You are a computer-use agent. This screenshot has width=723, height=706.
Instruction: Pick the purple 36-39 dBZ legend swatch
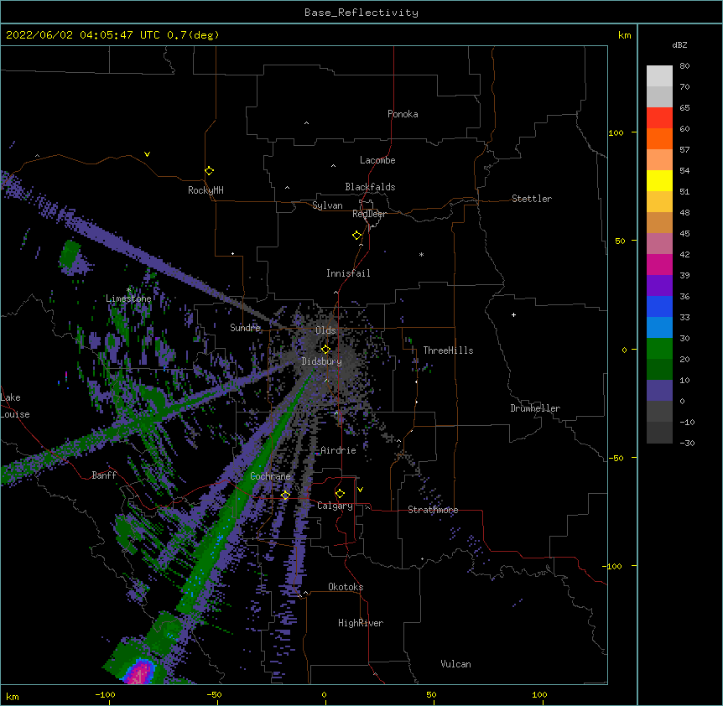point(659,286)
